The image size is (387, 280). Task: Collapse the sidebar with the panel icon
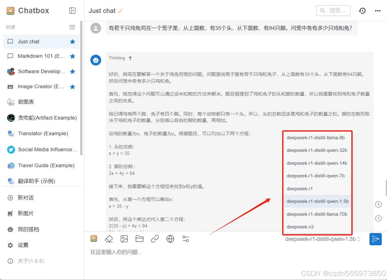pyautogui.click(x=72, y=10)
